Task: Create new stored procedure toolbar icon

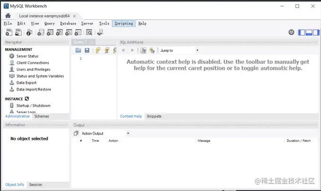Action: tap(68, 33)
